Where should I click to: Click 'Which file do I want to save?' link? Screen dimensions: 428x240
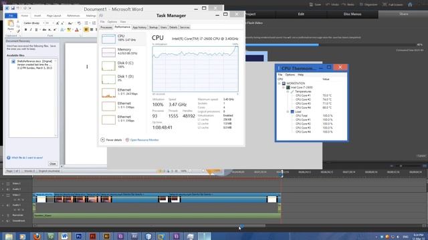(27, 157)
